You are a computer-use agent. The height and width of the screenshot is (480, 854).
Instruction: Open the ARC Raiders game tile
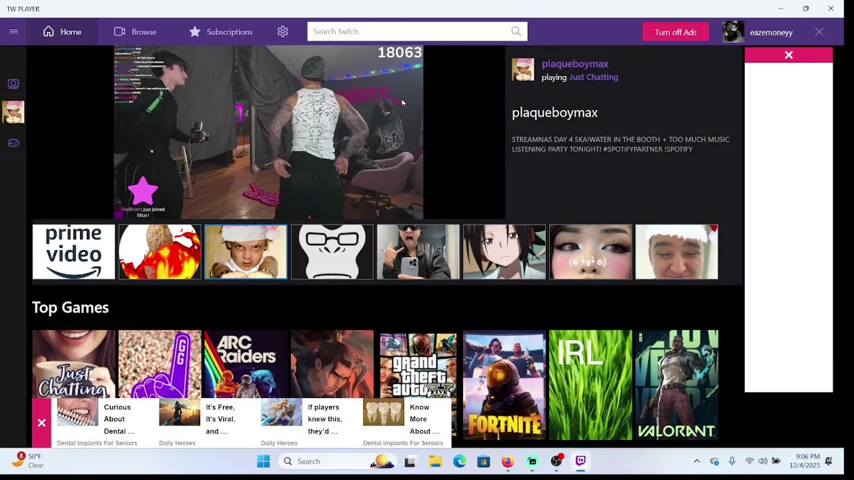[246, 363]
